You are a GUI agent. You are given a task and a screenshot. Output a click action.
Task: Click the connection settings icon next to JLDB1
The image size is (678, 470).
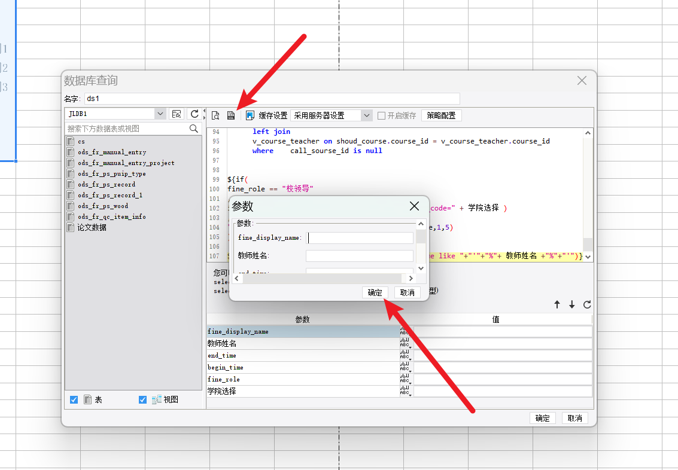(x=177, y=114)
